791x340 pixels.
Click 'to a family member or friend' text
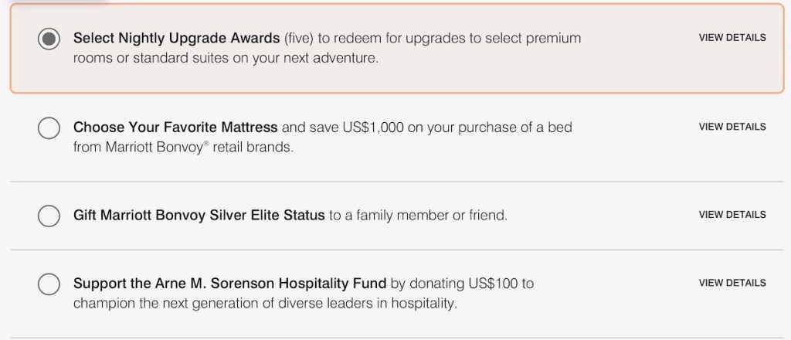click(418, 215)
